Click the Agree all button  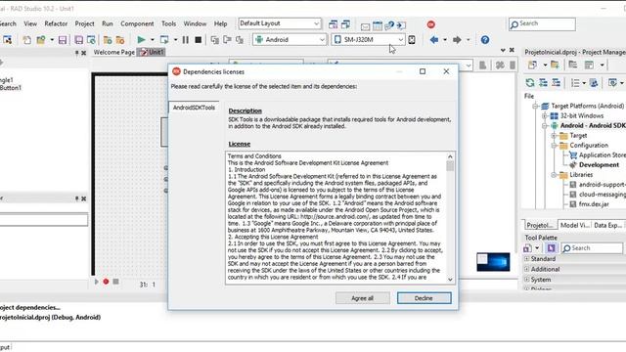click(363, 298)
